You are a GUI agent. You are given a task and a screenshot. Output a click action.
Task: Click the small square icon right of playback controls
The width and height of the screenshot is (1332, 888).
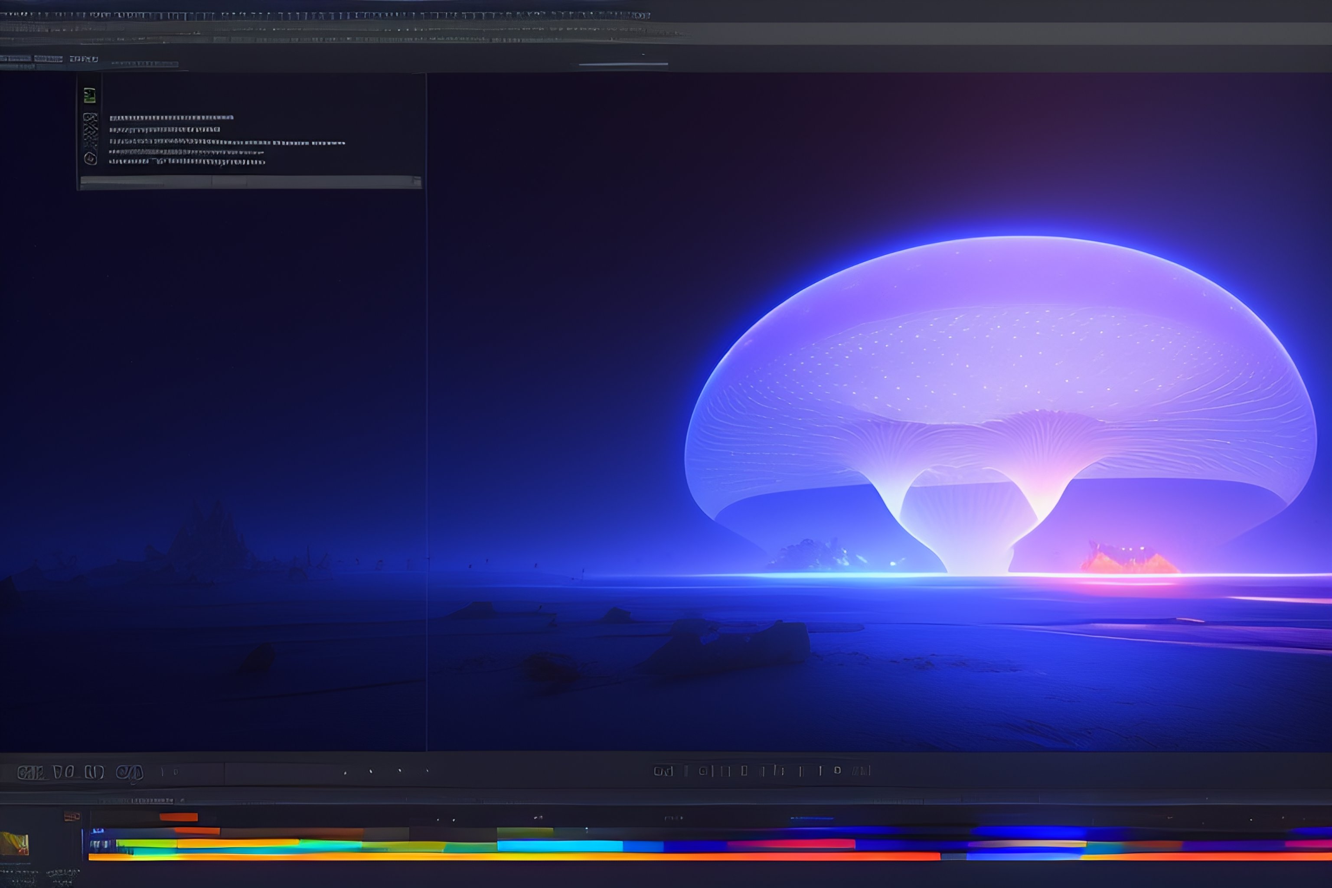(837, 770)
